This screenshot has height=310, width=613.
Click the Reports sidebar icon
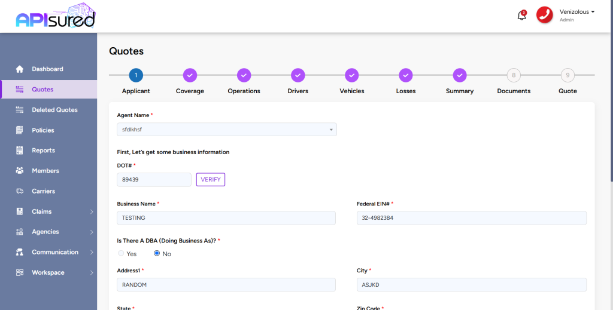20,151
